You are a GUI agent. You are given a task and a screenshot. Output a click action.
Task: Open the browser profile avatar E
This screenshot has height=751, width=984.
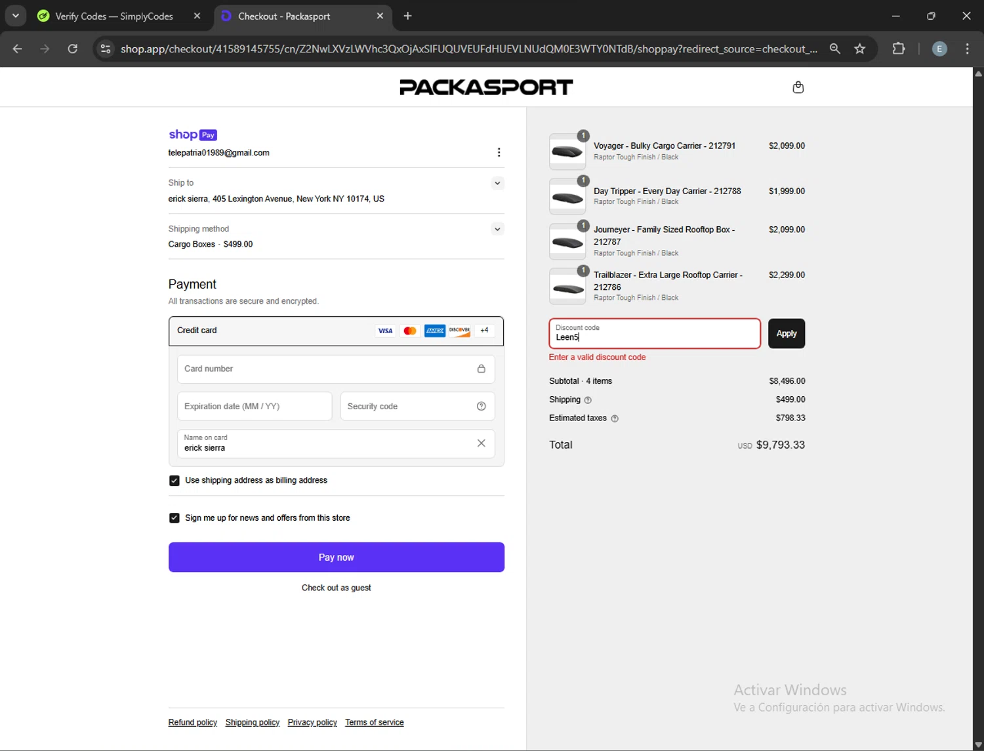point(939,49)
